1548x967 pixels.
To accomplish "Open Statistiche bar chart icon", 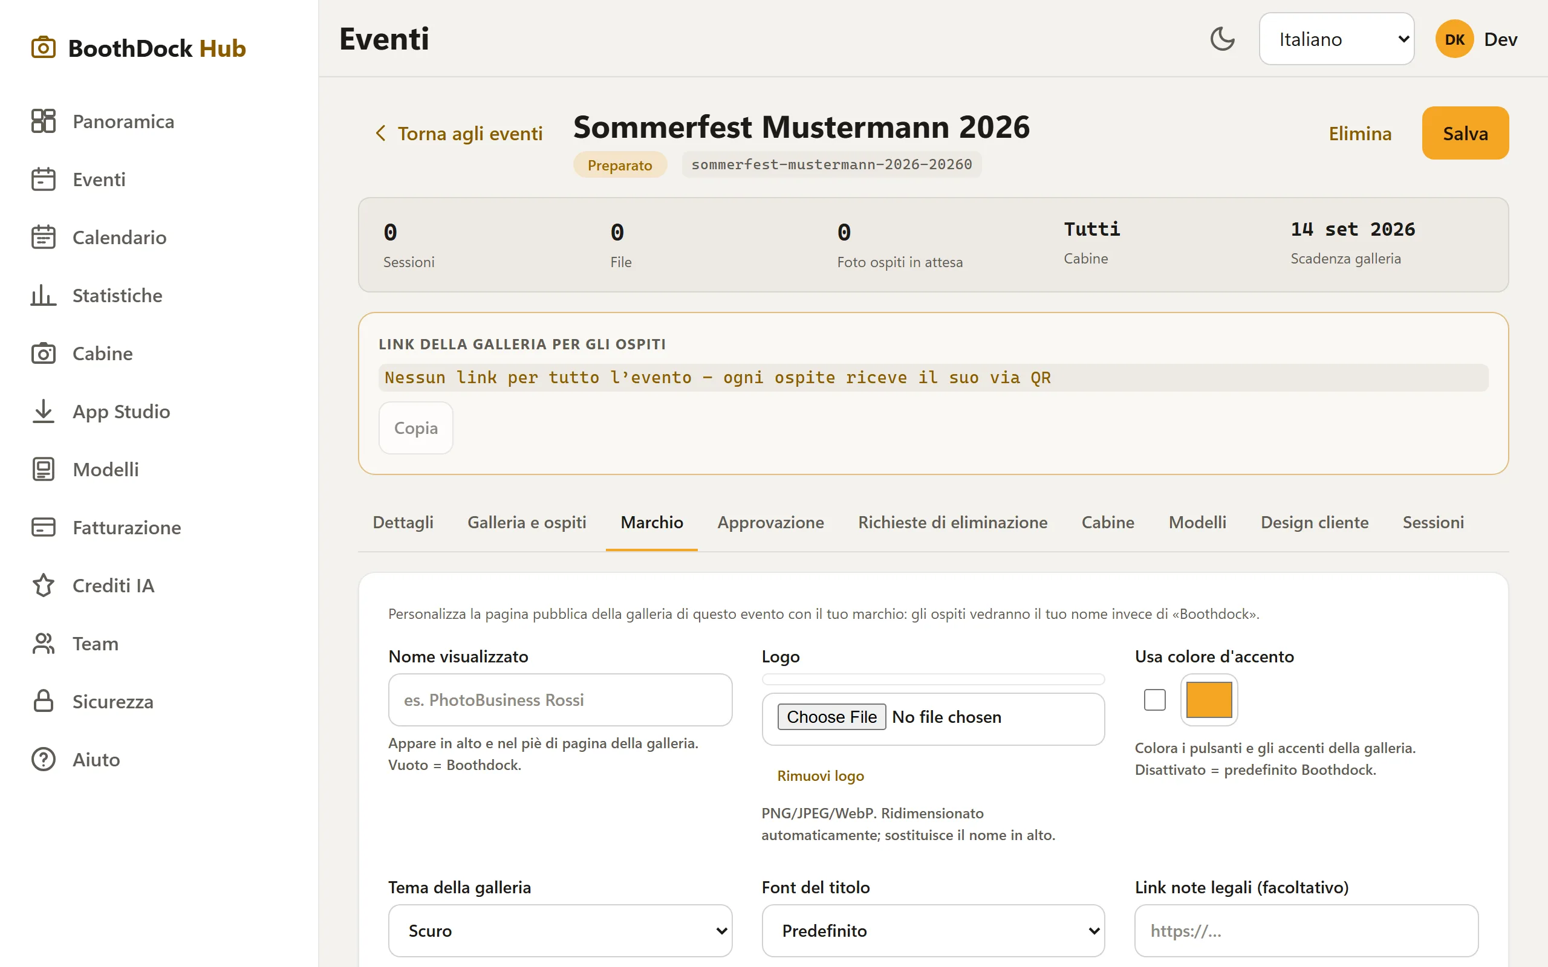I will point(44,295).
